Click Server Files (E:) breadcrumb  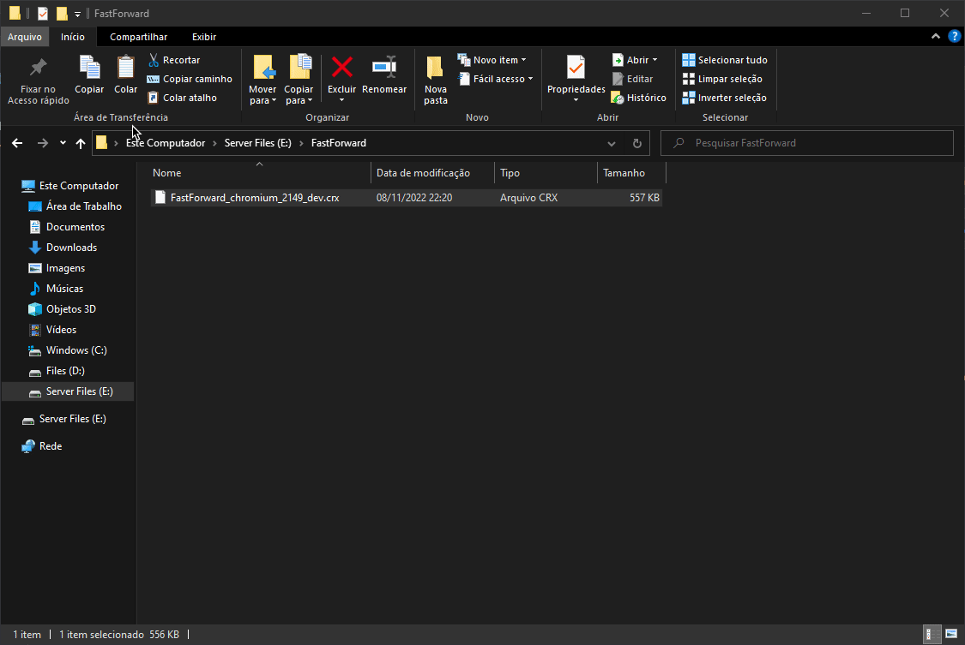[x=258, y=143]
